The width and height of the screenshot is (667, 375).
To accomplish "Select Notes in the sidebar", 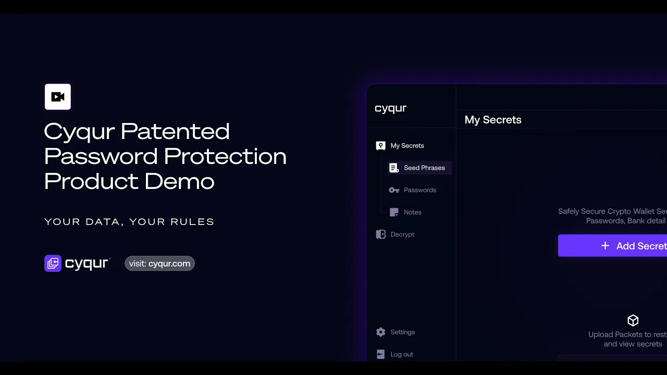I will click(x=406, y=212).
